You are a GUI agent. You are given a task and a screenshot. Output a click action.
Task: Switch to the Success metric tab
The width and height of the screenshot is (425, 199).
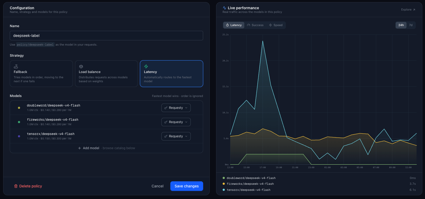click(x=255, y=25)
